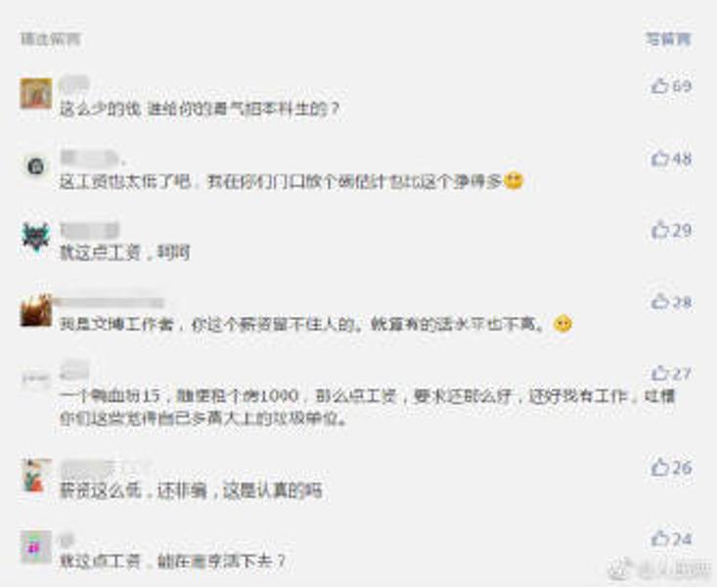Select the 精选留言 section header
Screen dimensions: 717x587
[x=50, y=39]
